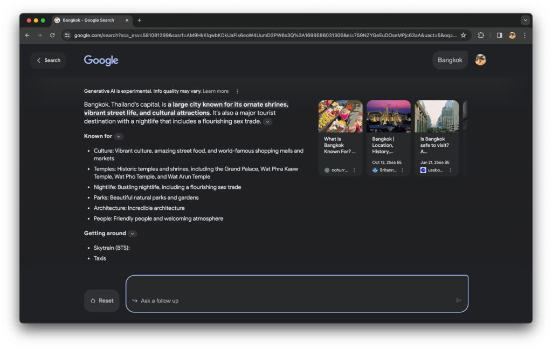The height and width of the screenshot is (349, 552).
Task: Click the Taxis list item
Action: point(100,258)
